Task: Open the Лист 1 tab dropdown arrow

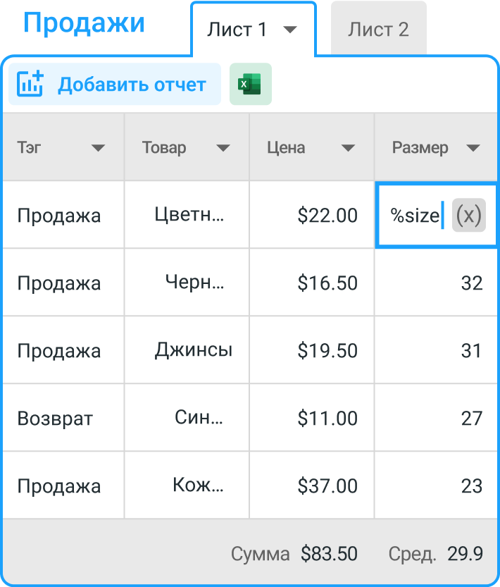Action: (x=290, y=29)
